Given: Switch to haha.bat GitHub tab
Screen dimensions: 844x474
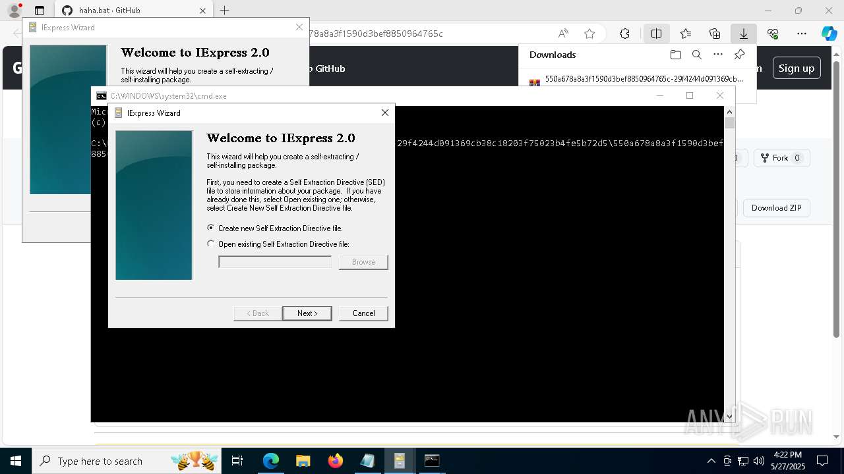Looking at the screenshot, I should 126,11.
